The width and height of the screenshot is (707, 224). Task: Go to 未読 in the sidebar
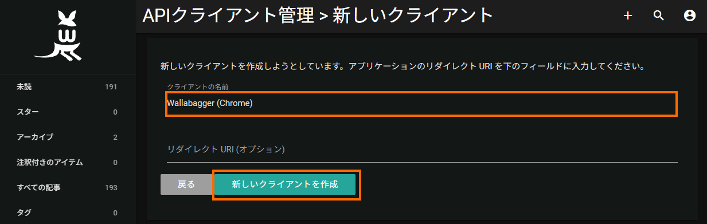click(68, 87)
